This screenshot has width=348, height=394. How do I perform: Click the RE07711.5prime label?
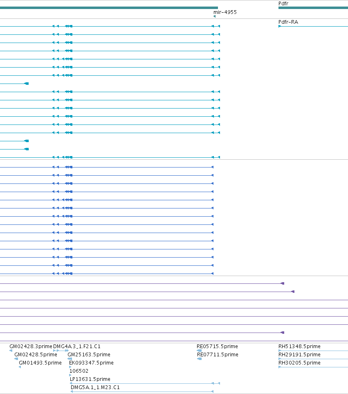[218, 355]
